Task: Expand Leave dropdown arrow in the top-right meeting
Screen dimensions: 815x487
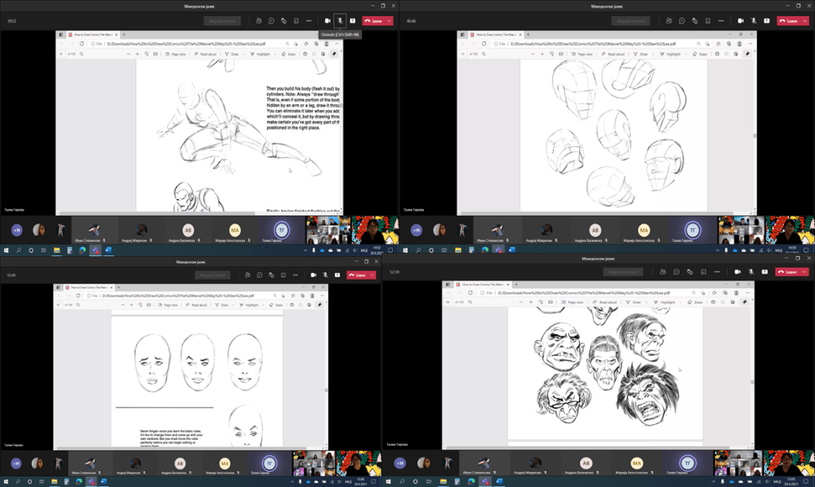Action: coord(805,21)
